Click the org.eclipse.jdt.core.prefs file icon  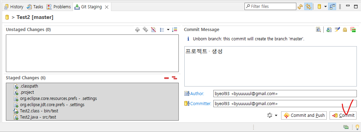coord(16,105)
